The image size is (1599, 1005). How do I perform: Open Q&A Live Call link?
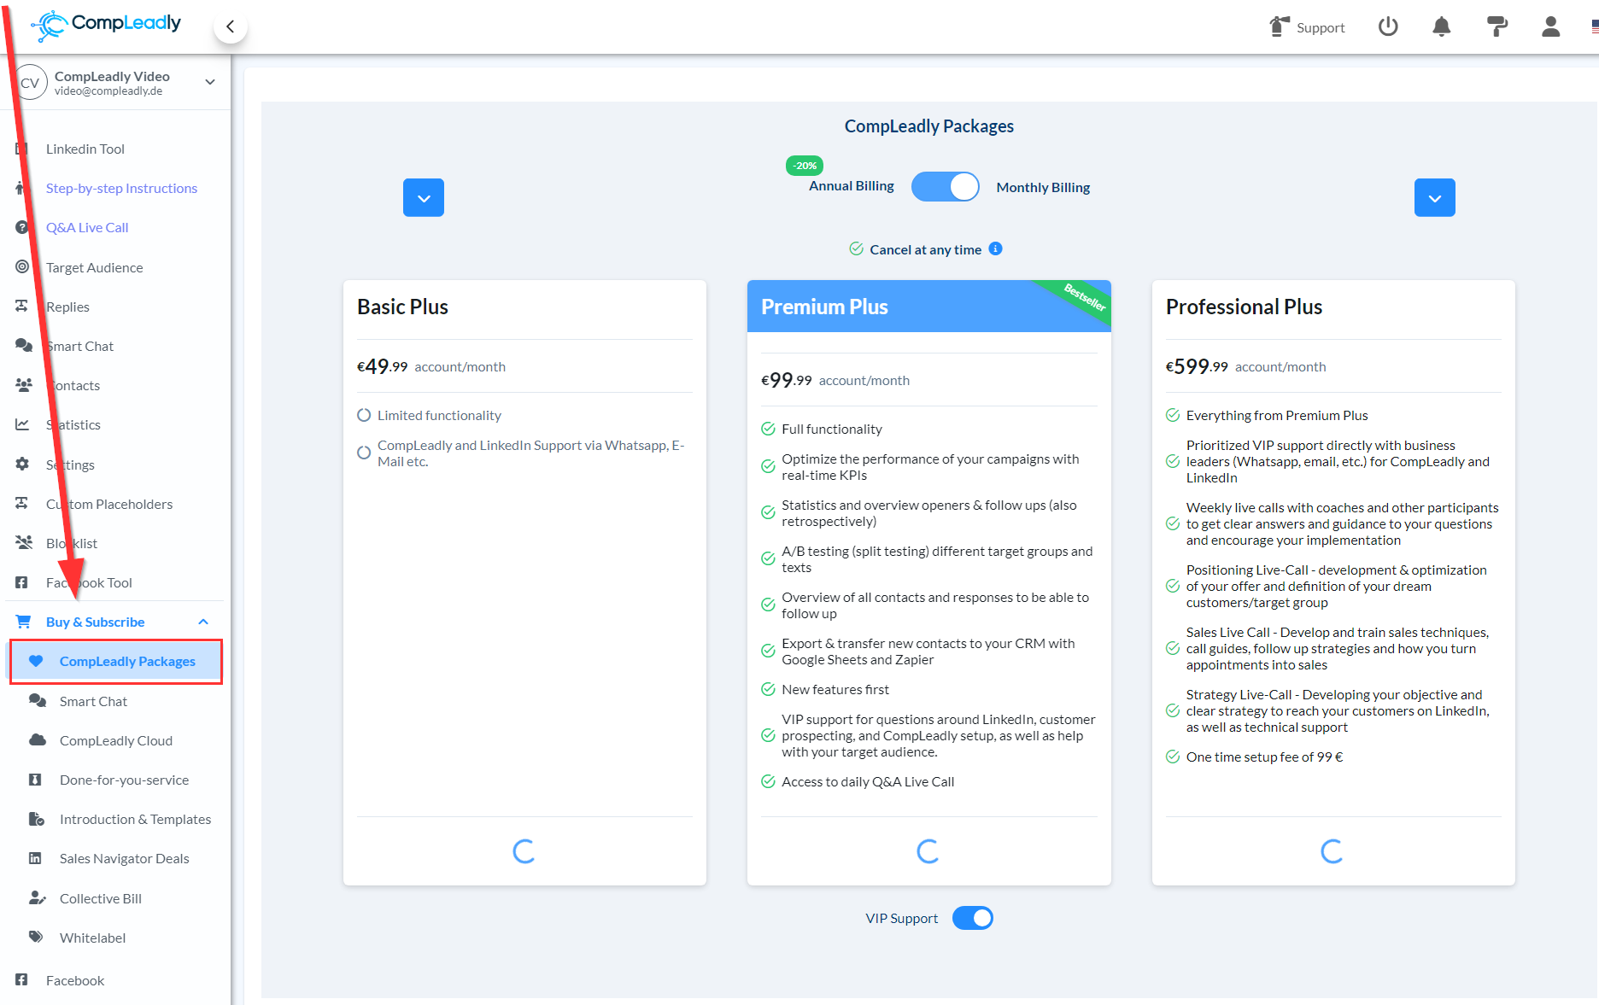coord(87,227)
